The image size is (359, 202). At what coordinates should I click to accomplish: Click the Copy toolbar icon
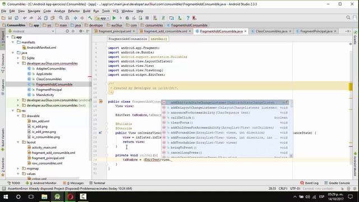tap(46, 18)
